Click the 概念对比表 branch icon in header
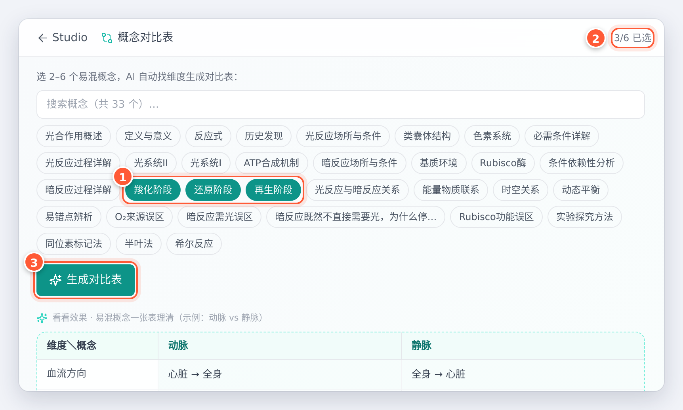The height and width of the screenshot is (410, 683). coord(107,38)
